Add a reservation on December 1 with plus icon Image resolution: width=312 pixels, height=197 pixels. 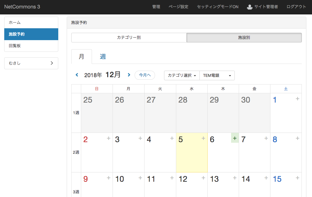point(297,99)
